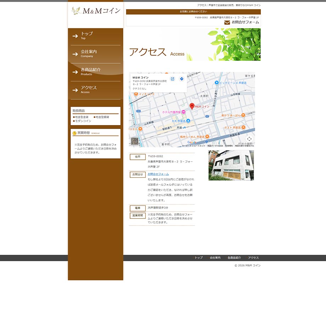
Task: Click the 芦屋 JR station label
Action: click(181, 128)
